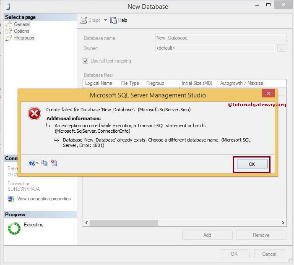Minimize the New Database window
The height and width of the screenshot is (265, 294).
[257, 6]
